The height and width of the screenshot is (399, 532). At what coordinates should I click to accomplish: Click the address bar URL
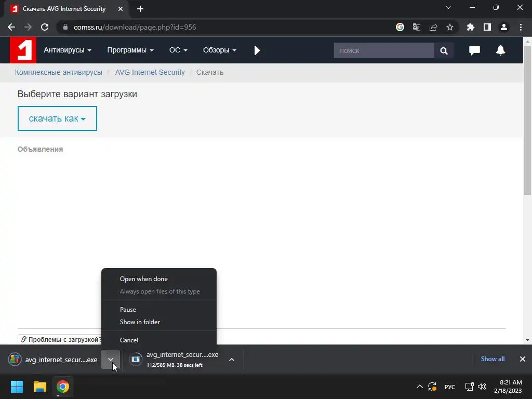135,27
